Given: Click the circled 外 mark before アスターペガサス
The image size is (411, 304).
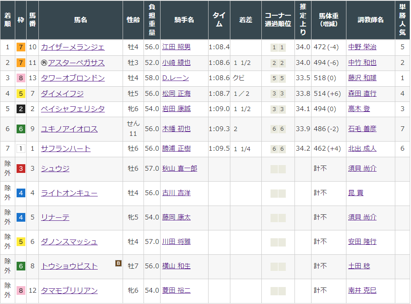Looking at the screenshot, I should [44, 63].
